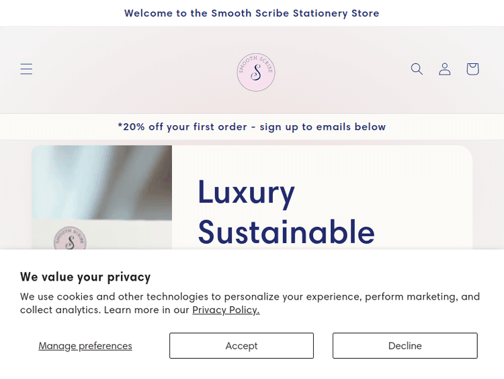
Task: Open the account login icon
Action: [445, 69]
